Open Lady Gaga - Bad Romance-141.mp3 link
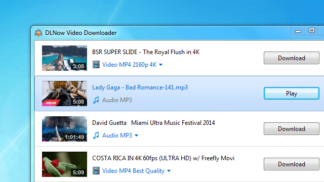Viewport: 324px width, 182px height. [x=140, y=87]
